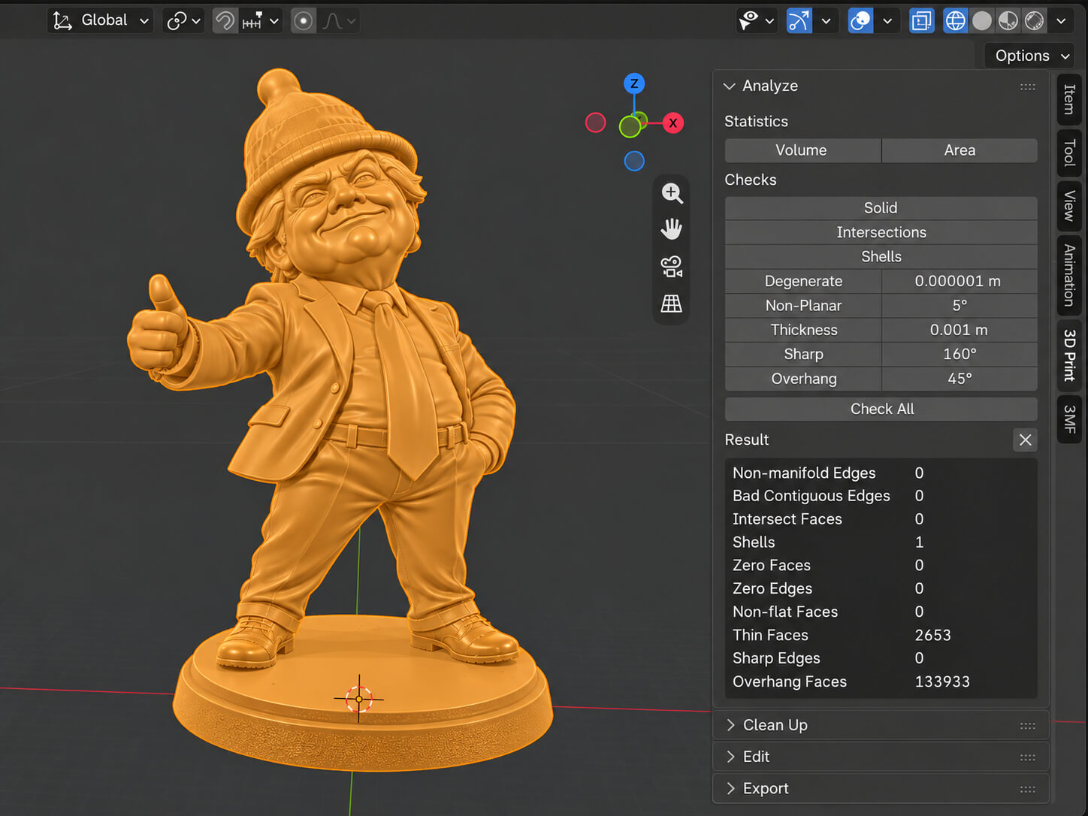The image size is (1088, 816).
Task: Click the Overhang angle field showing 45°
Action: click(960, 379)
